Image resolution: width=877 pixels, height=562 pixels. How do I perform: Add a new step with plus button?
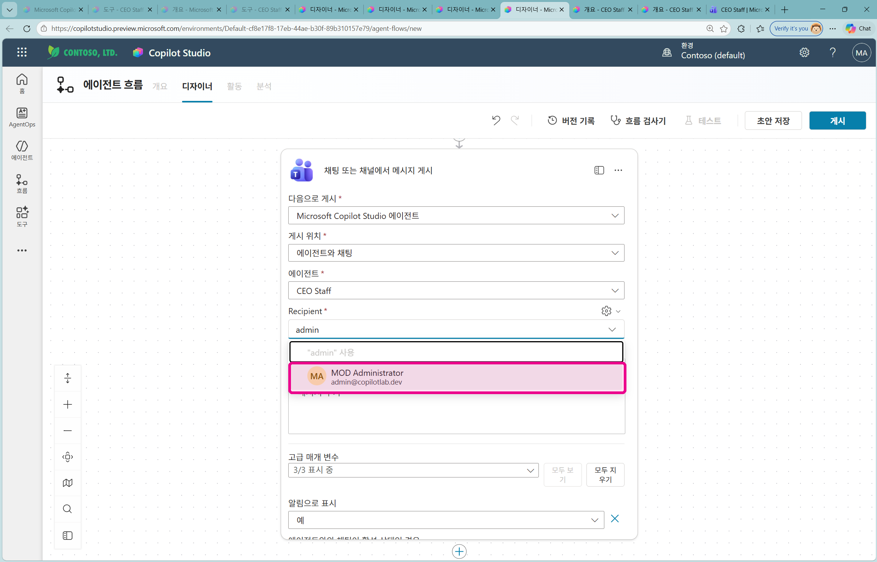coord(459,551)
